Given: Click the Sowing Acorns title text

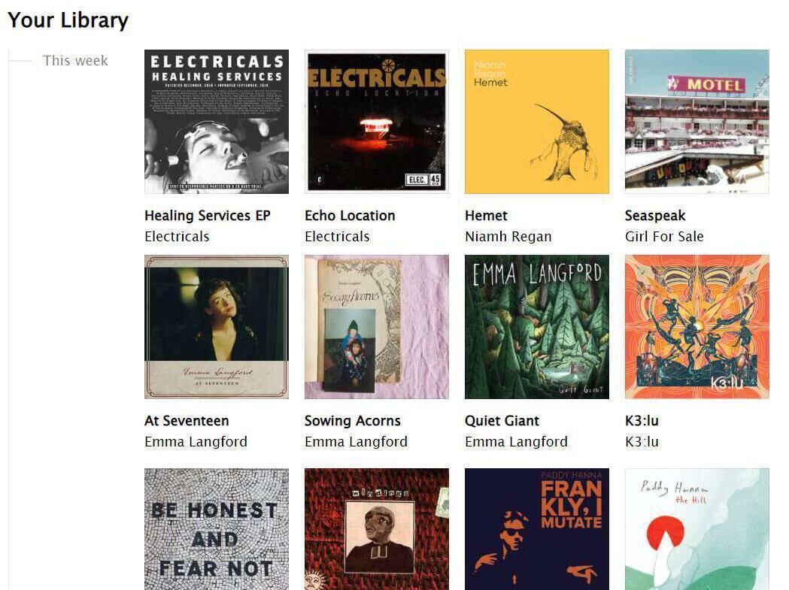Looking at the screenshot, I should pyautogui.click(x=352, y=420).
